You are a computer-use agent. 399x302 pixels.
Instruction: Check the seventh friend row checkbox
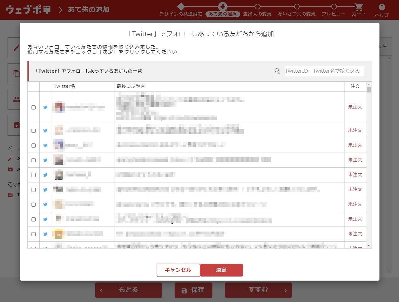(33, 204)
